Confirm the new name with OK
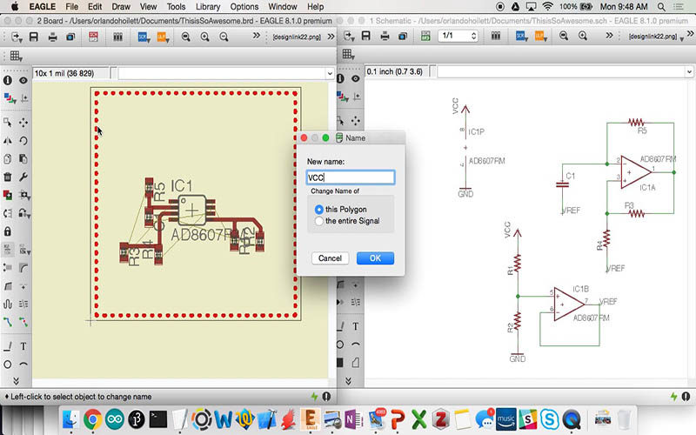The image size is (696, 435). (x=375, y=258)
